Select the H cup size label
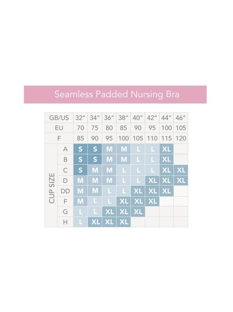 click(x=65, y=222)
